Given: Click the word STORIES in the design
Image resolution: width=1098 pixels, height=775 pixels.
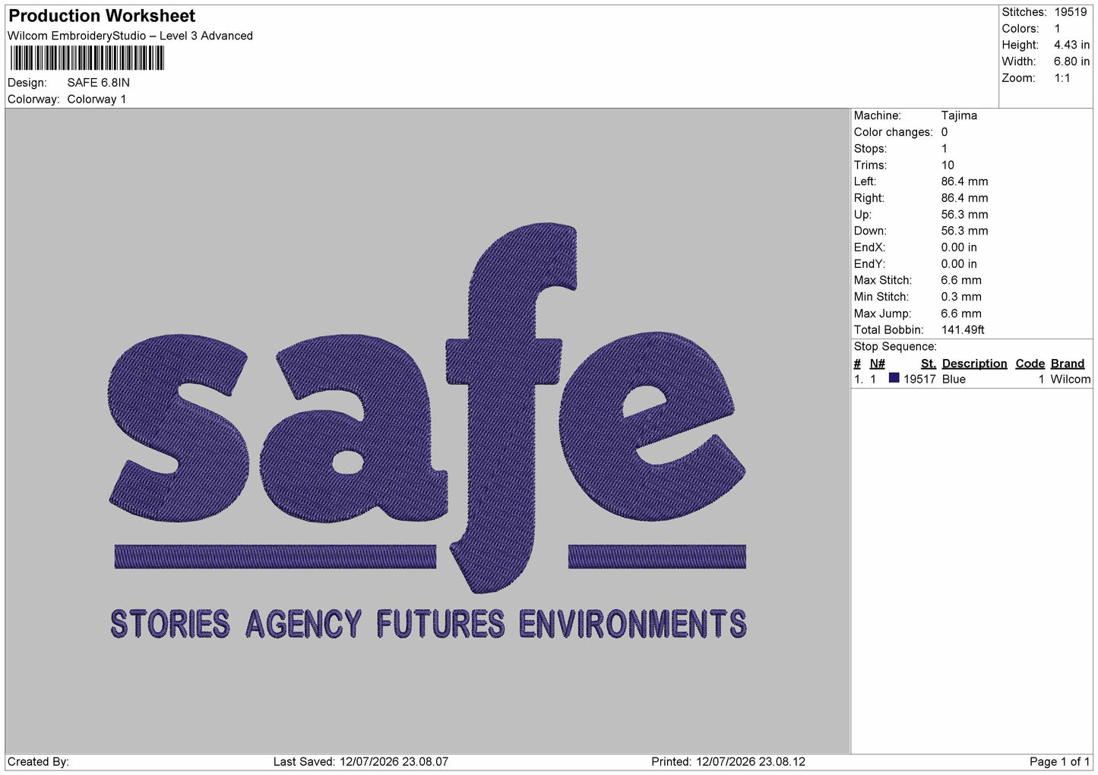Looking at the screenshot, I should [170, 624].
